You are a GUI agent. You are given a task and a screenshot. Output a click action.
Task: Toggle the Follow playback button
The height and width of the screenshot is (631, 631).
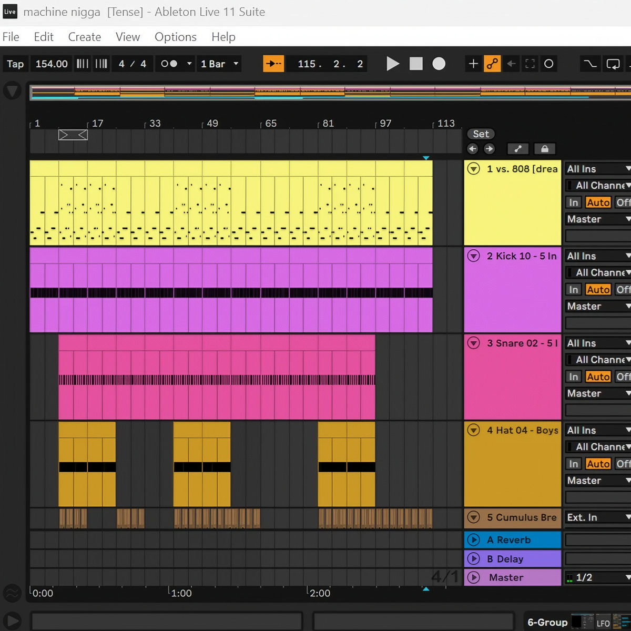point(273,64)
